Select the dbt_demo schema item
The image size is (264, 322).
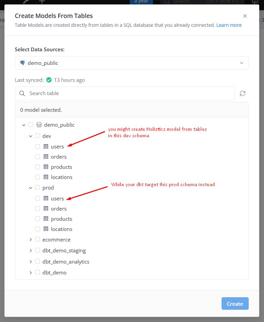[x=54, y=272]
